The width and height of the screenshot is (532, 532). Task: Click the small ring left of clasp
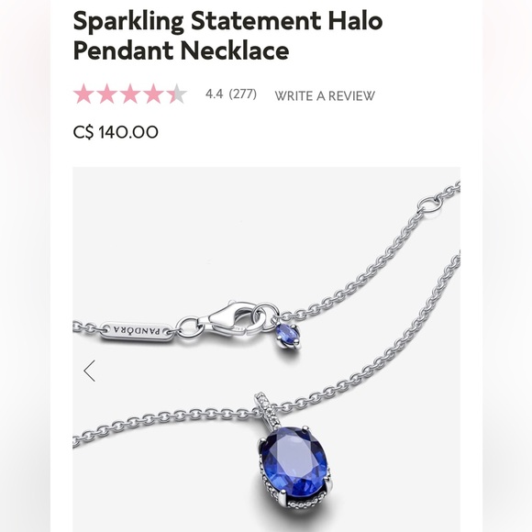pos(188,327)
